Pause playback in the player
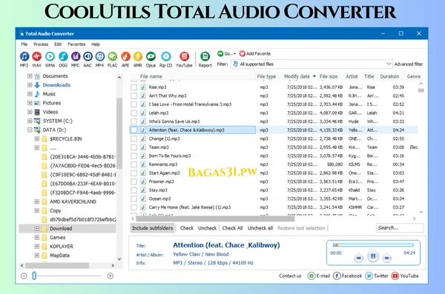 [x=373, y=256]
